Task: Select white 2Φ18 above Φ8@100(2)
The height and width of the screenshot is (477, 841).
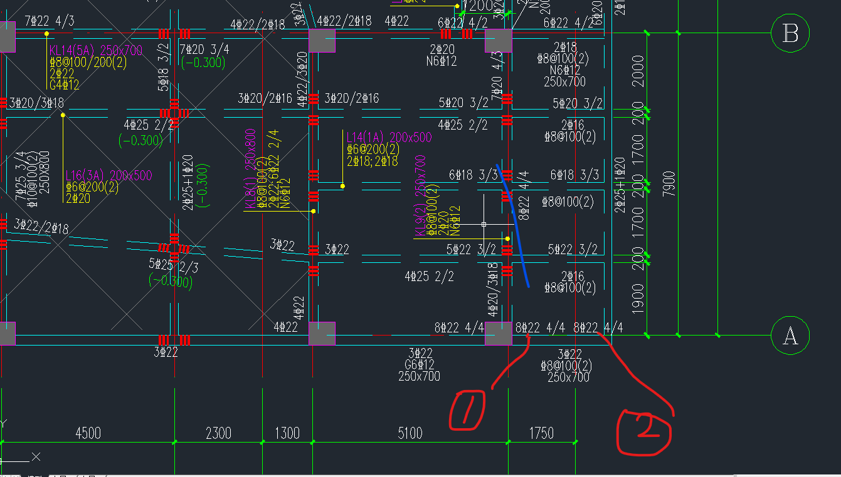Action: coord(565,48)
